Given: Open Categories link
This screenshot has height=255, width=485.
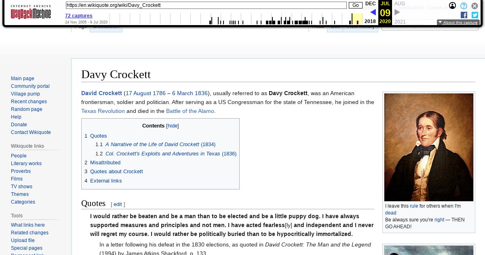Looking at the screenshot, I should click(x=23, y=202).
